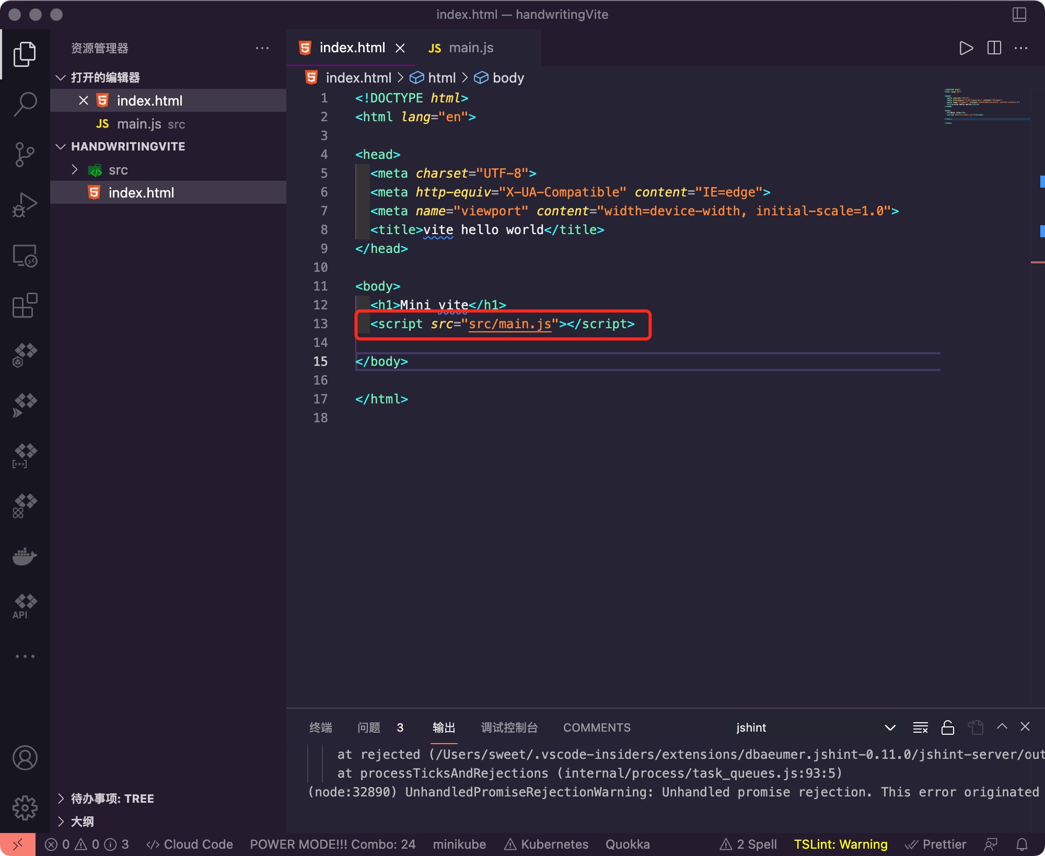Open the Remote Explorer icon
The width and height of the screenshot is (1045, 856).
(25, 256)
